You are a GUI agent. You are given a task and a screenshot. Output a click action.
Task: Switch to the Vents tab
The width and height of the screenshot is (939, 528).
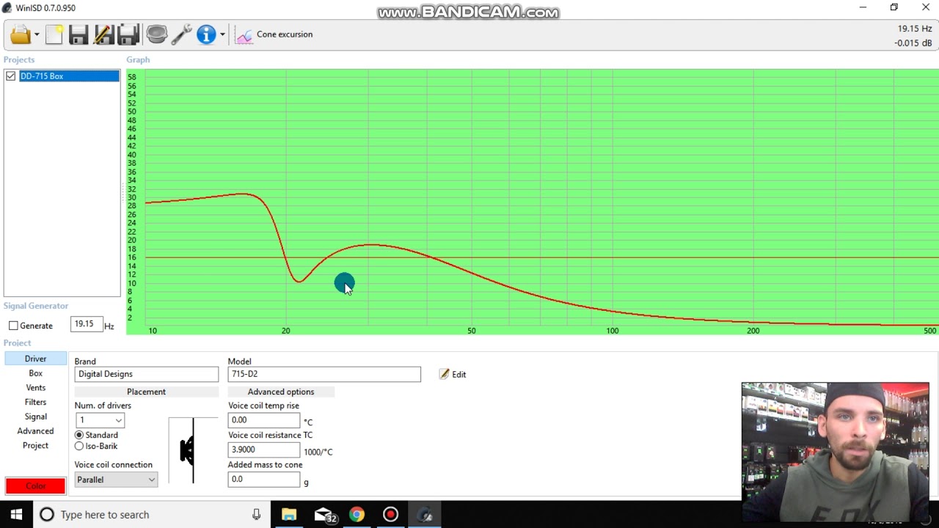pos(35,388)
